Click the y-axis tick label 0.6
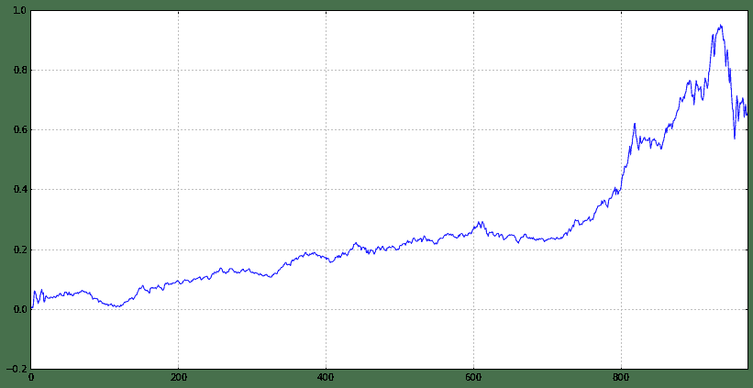753x388 pixels. click(x=18, y=130)
